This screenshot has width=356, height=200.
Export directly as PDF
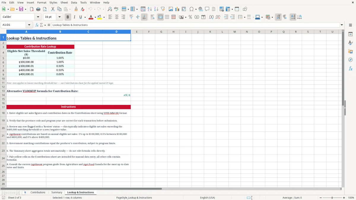(x=31, y=9)
